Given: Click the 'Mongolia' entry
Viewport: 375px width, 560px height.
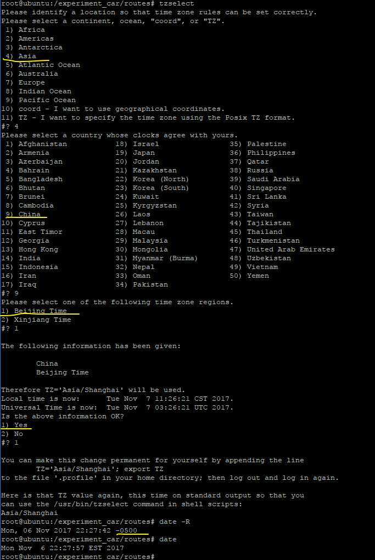Looking at the screenshot, I should (x=150, y=250).
